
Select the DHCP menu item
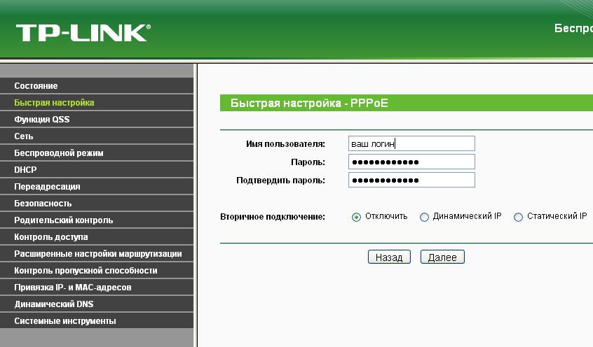click(97, 170)
